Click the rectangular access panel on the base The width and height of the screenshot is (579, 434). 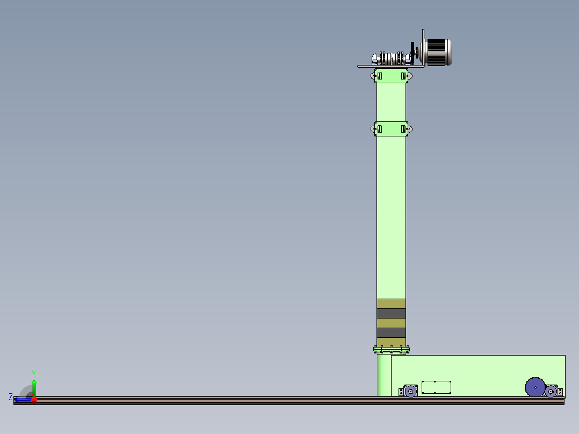pyautogui.click(x=436, y=387)
